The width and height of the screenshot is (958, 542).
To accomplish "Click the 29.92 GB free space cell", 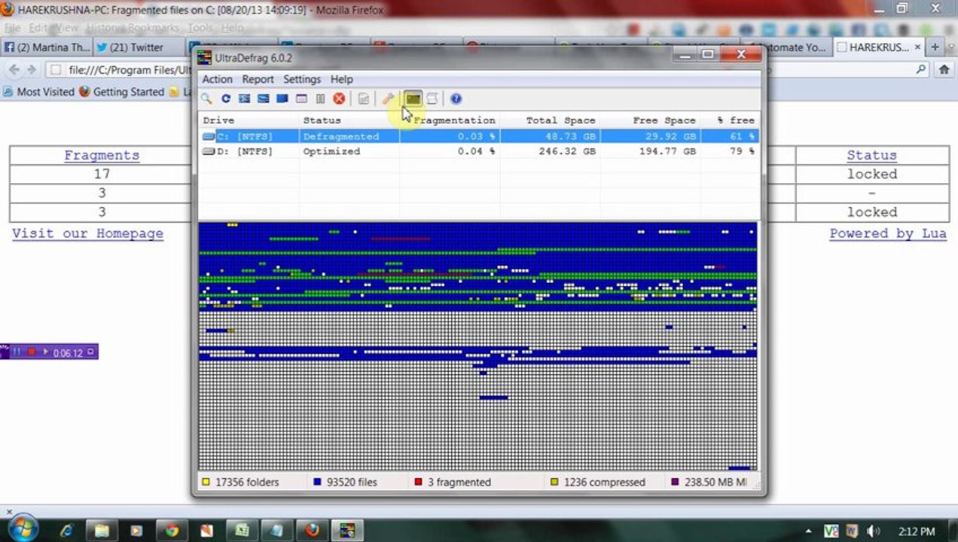I will (670, 136).
